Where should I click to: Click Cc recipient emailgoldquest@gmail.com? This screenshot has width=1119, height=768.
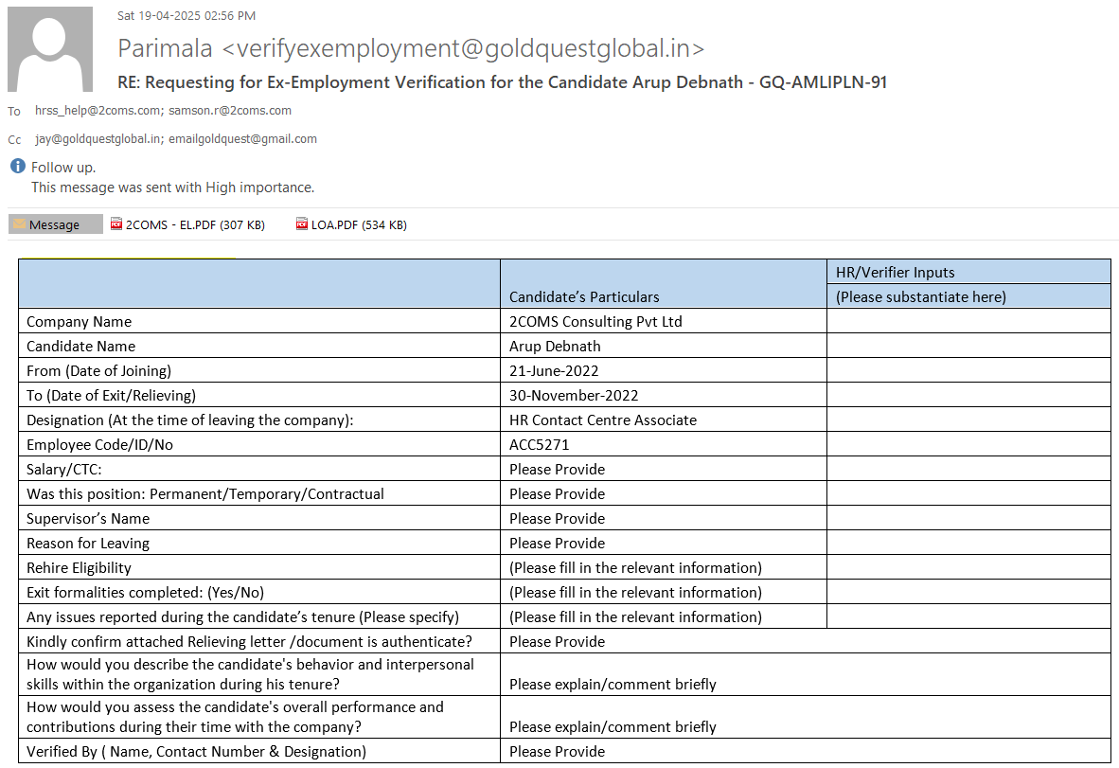point(242,139)
